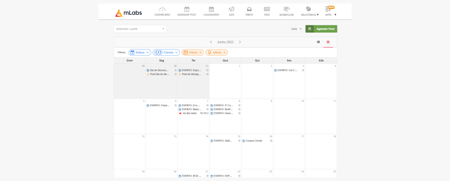The width and height of the screenshot is (450, 181).
Task: Open the Calendário nav icon
Action: (211, 9)
